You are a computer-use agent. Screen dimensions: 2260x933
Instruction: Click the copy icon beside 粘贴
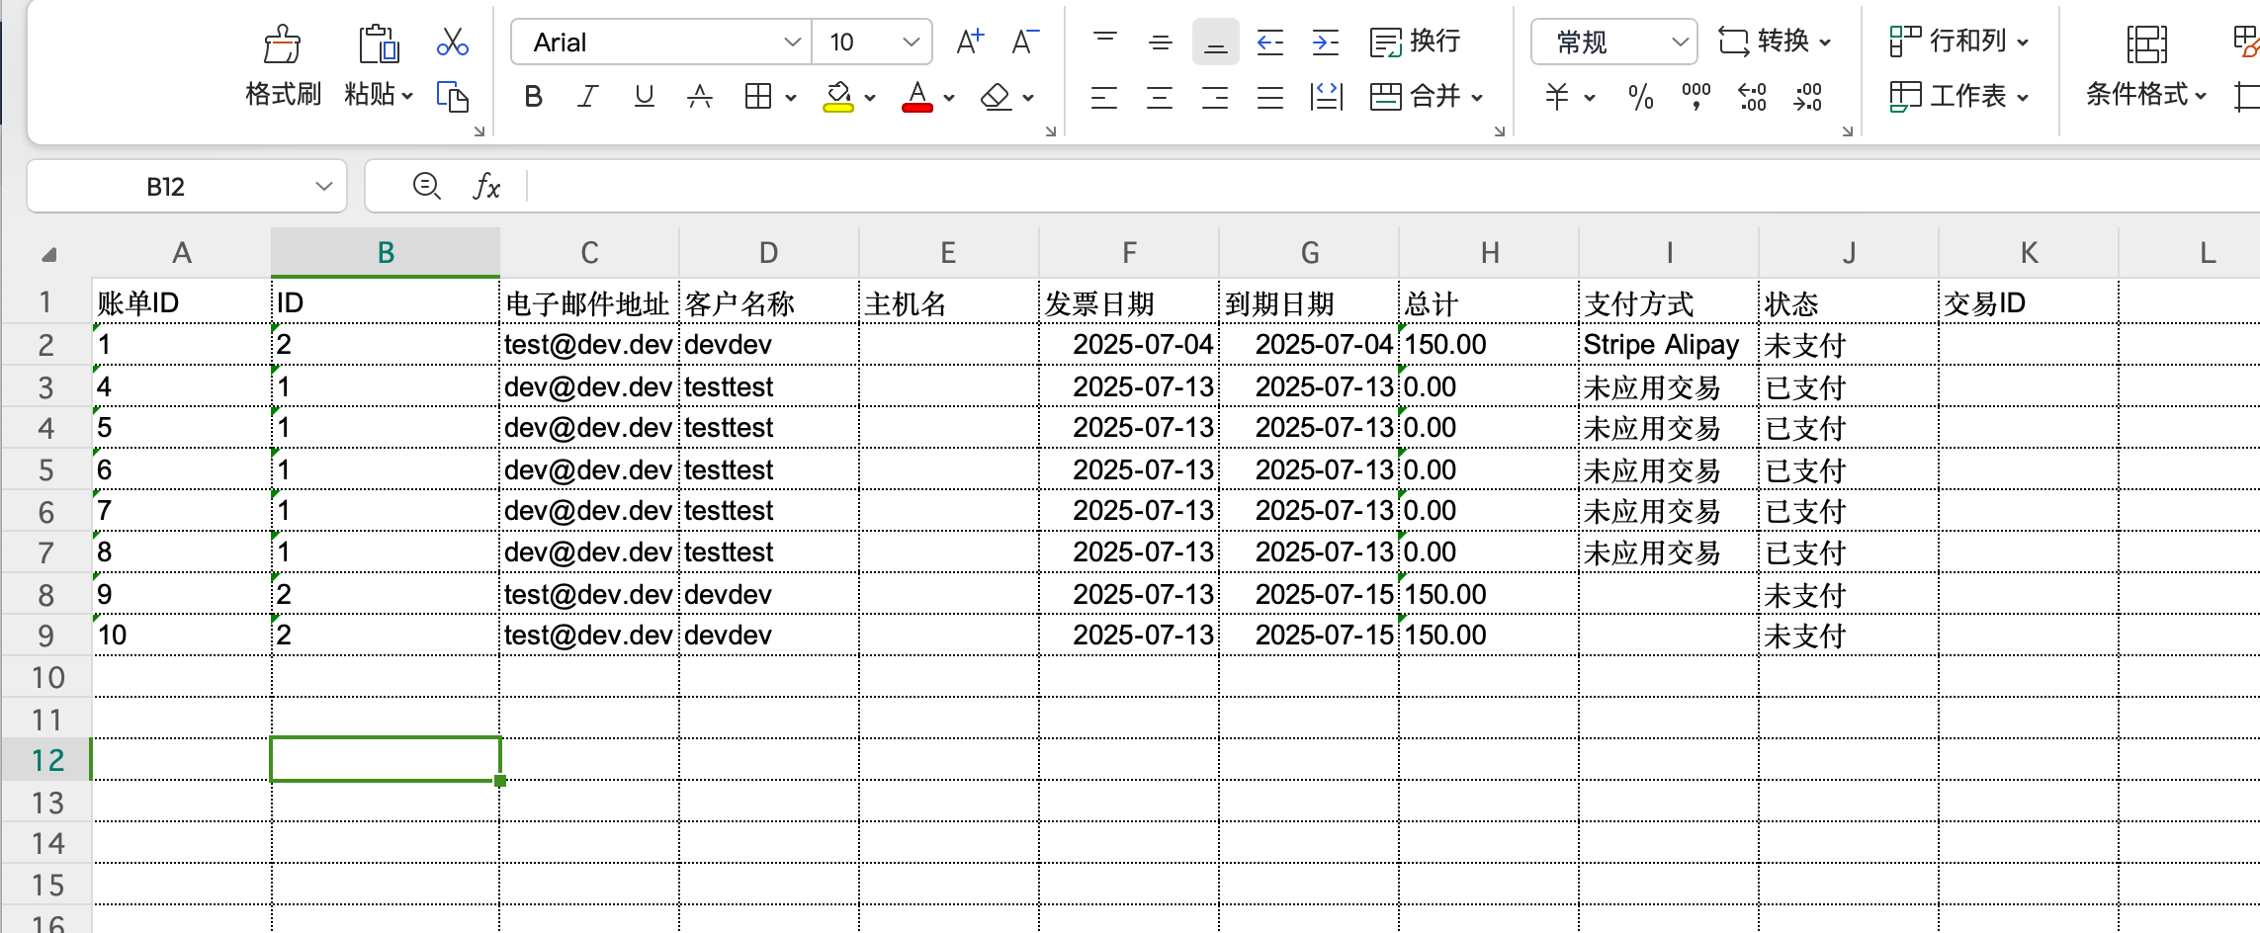(x=453, y=97)
